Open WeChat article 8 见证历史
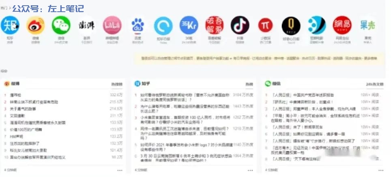Screen dimensions: 391x177 coord(316,150)
